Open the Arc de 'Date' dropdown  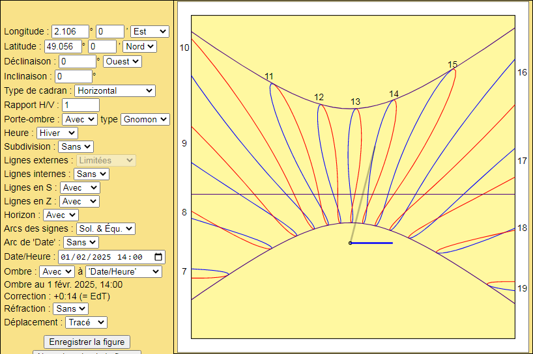click(x=81, y=242)
